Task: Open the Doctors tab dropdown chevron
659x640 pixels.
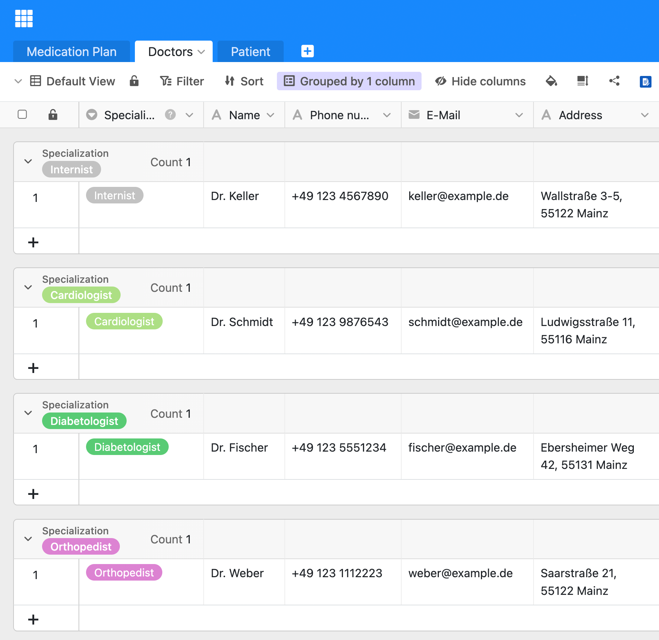Action: pos(201,52)
